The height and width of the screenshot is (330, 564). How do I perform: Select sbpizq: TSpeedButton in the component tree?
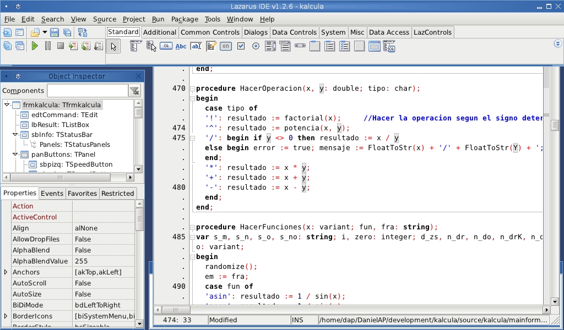tap(76, 164)
